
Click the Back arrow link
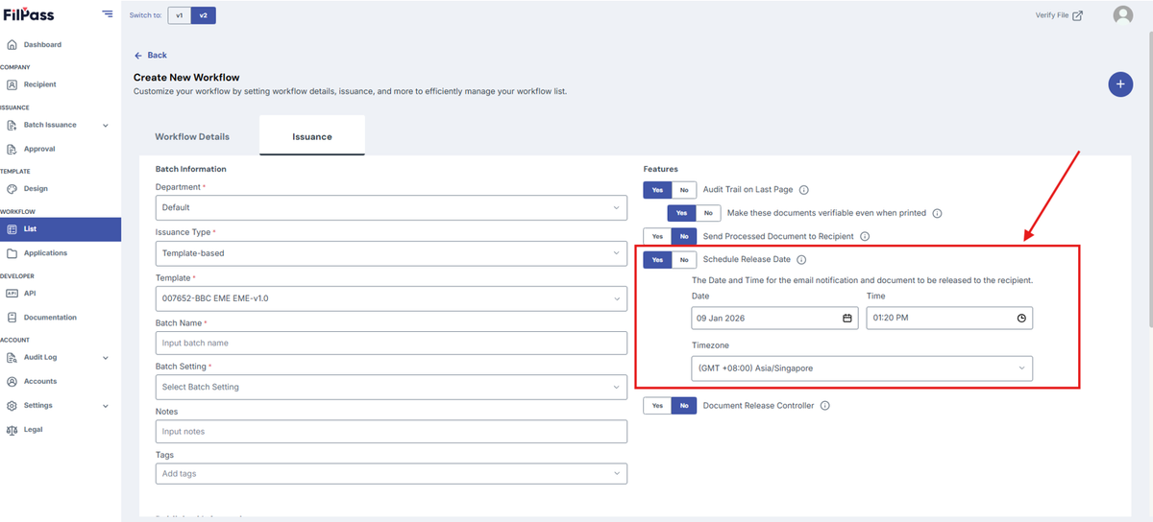click(x=150, y=56)
